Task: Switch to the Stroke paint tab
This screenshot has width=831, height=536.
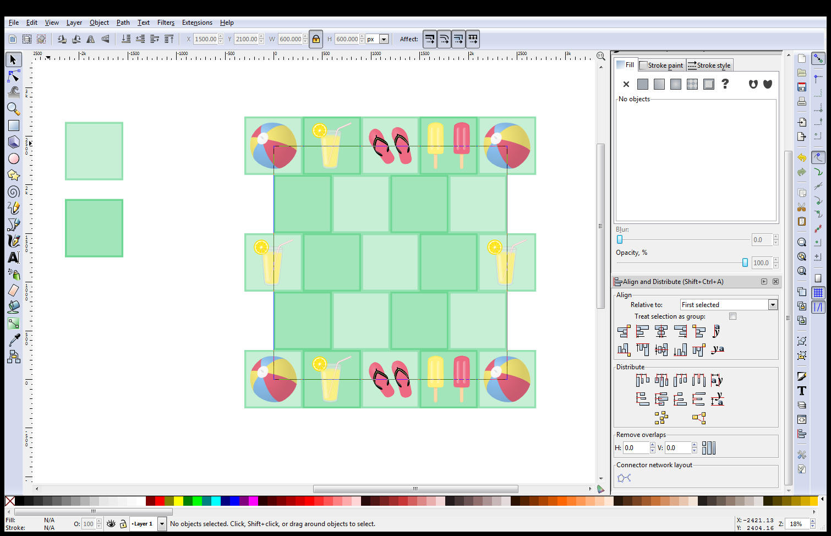Action: [x=661, y=65]
